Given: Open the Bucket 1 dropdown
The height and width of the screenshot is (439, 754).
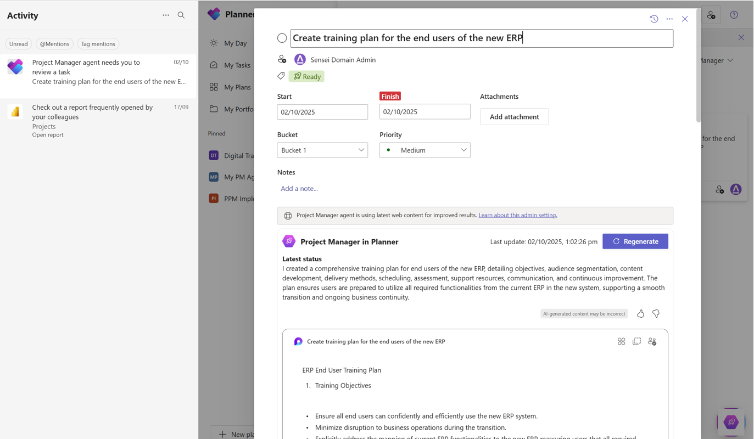Looking at the screenshot, I should pyautogui.click(x=322, y=150).
